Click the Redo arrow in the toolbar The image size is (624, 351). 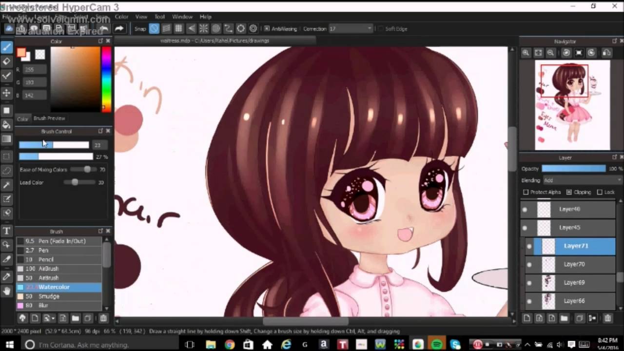pos(119,29)
